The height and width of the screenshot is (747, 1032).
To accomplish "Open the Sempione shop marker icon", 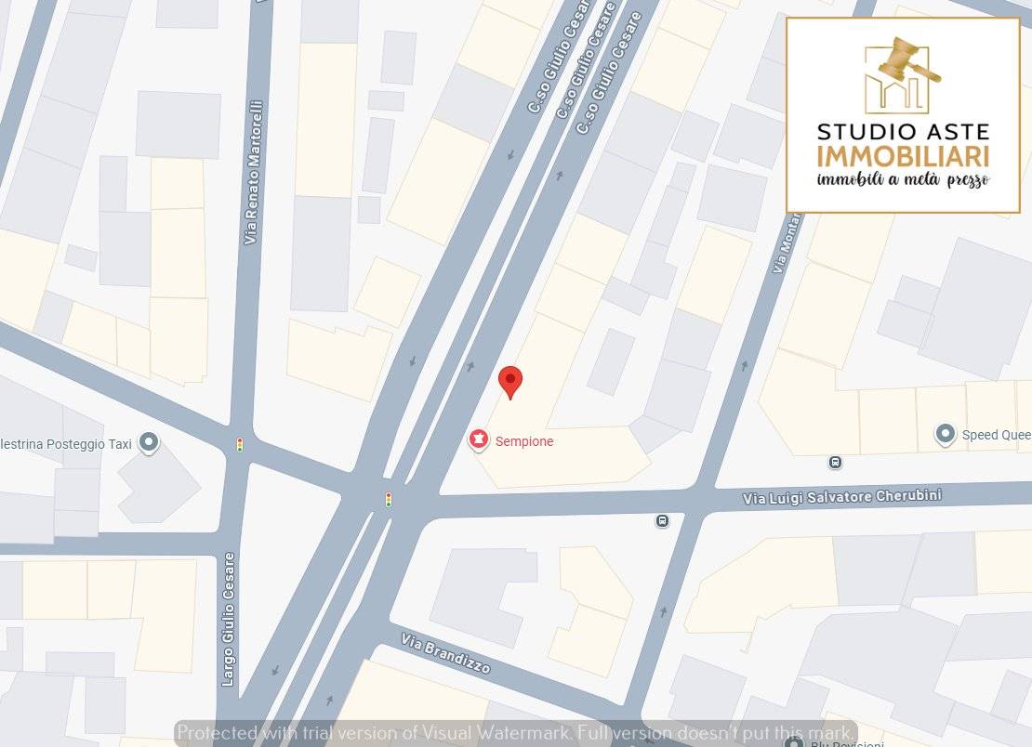I will point(479,439).
